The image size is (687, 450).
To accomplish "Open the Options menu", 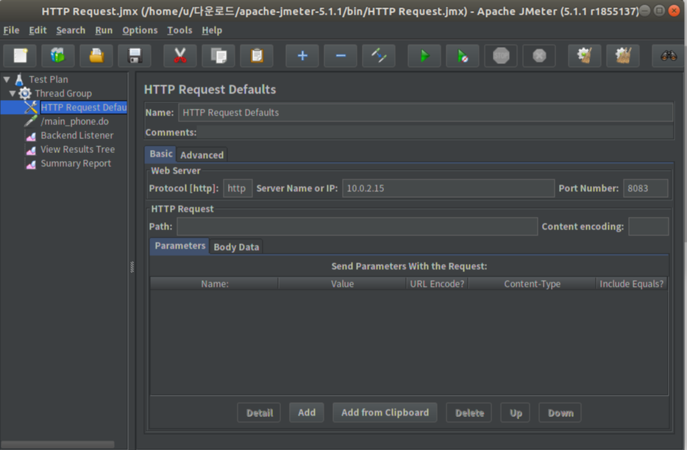I will coord(140,30).
